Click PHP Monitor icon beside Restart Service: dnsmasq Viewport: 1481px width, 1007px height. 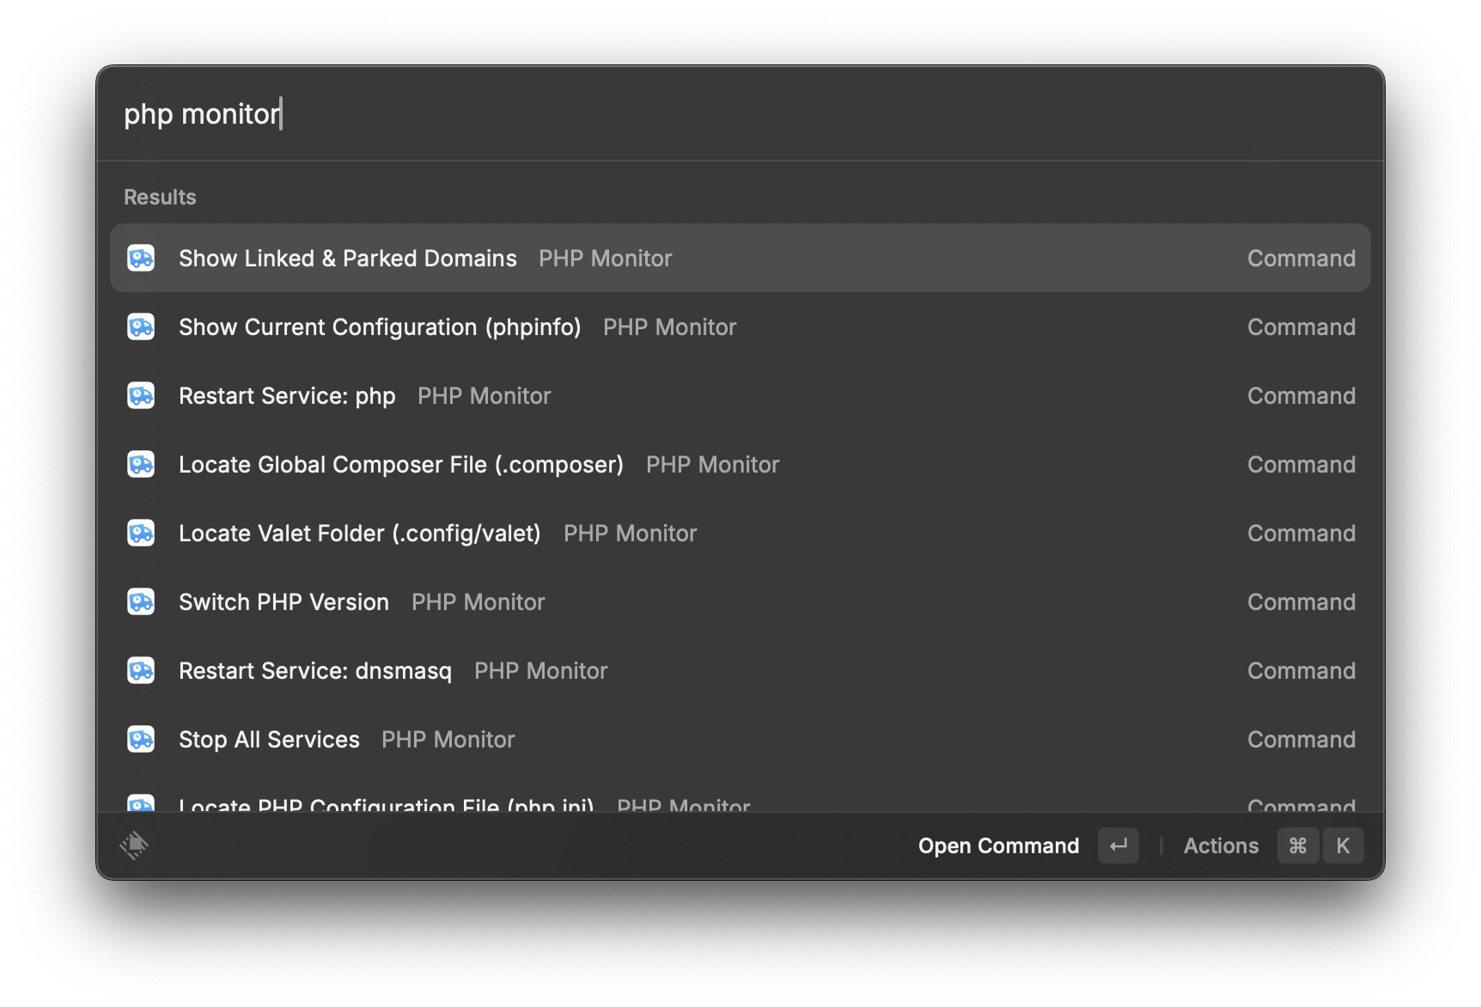tap(141, 670)
